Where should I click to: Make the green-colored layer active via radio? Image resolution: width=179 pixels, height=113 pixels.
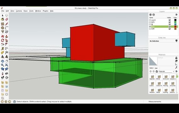click(150, 22)
